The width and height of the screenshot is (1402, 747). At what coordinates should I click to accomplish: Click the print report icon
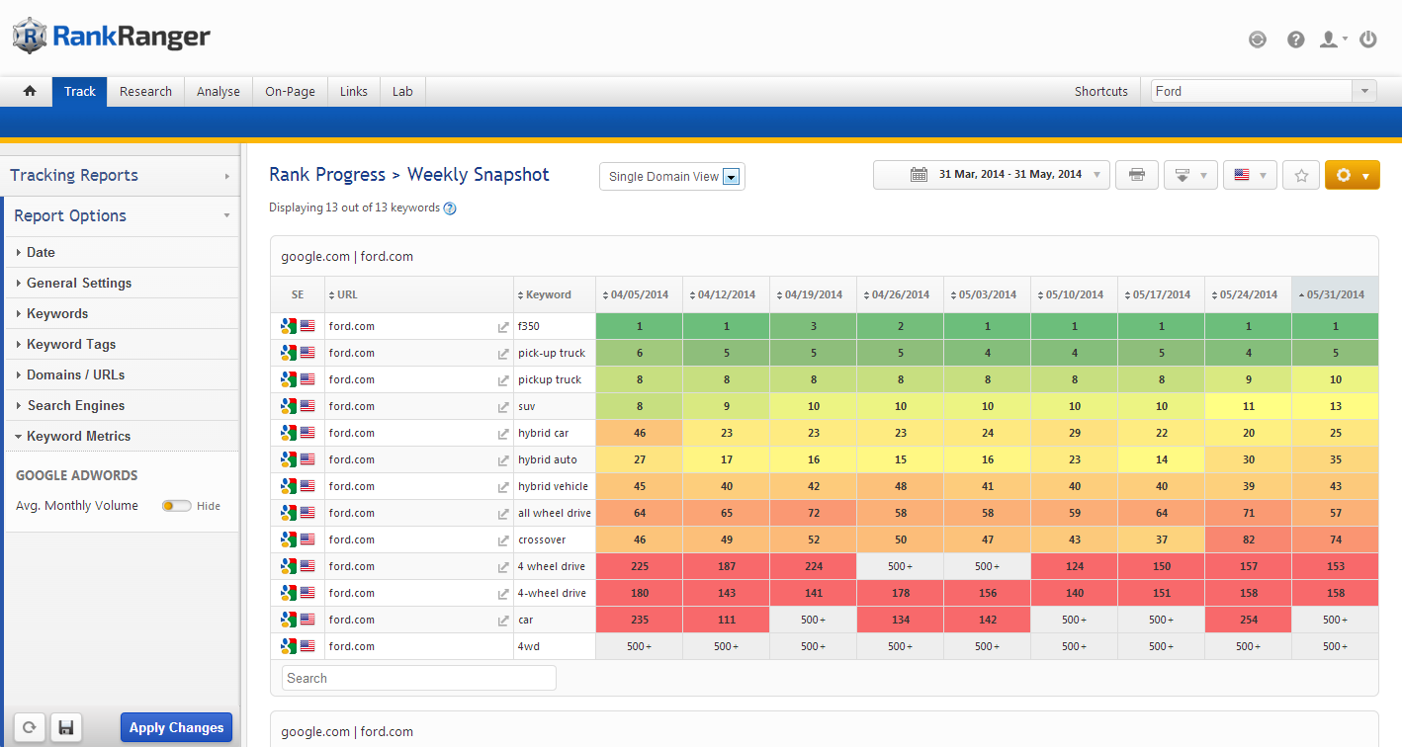[x=1137, y=175]
